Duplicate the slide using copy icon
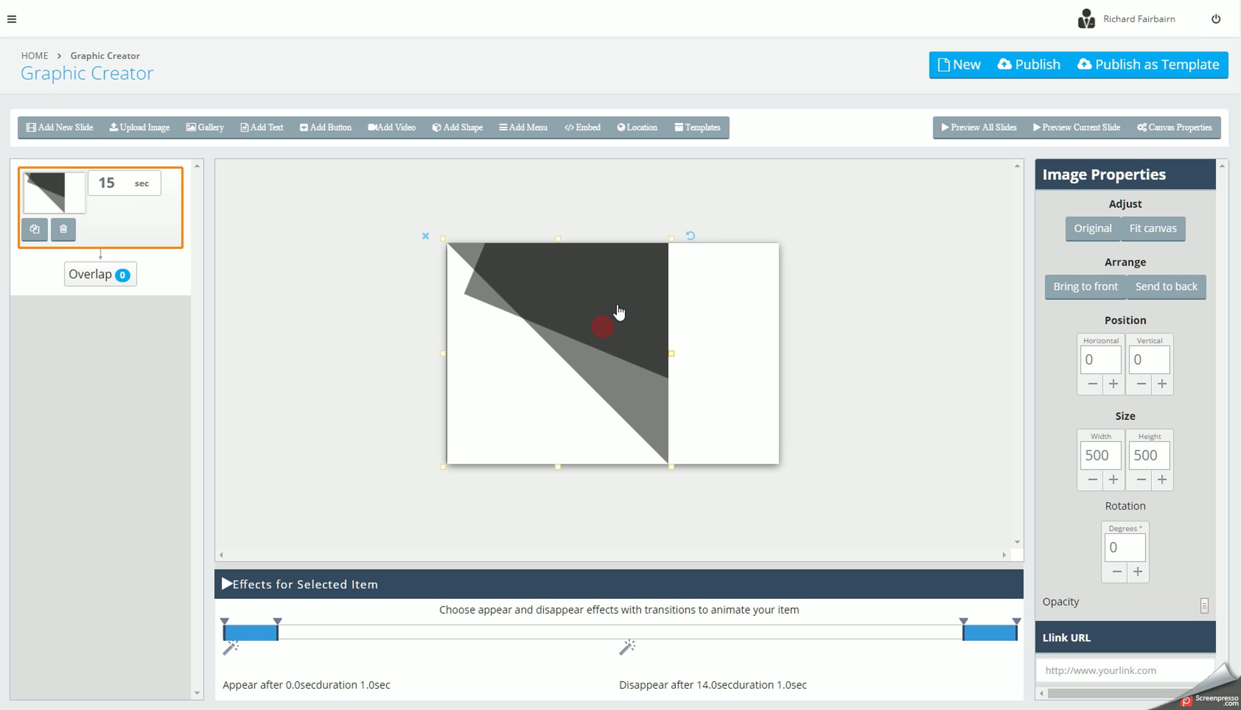Image resolution: width=1241 pixels, height=710 pixels. point(35,229)
